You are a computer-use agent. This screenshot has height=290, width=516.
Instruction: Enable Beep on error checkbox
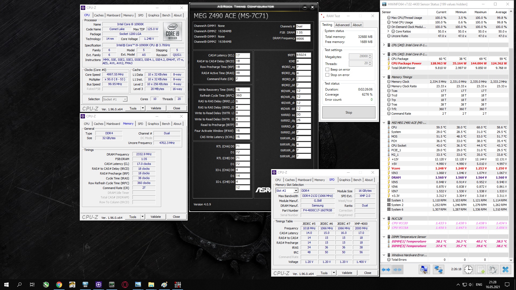327,70
